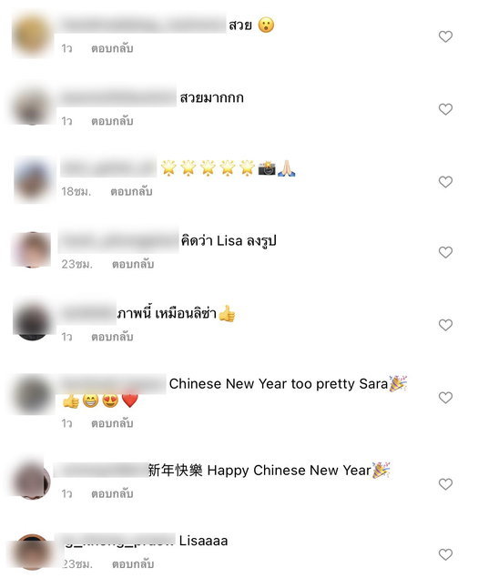The image size is (478, 588).
Task: Tap heart next to 'ภาพนี้ เหมือนลิซ่า' comment
Action: (445, 325)
